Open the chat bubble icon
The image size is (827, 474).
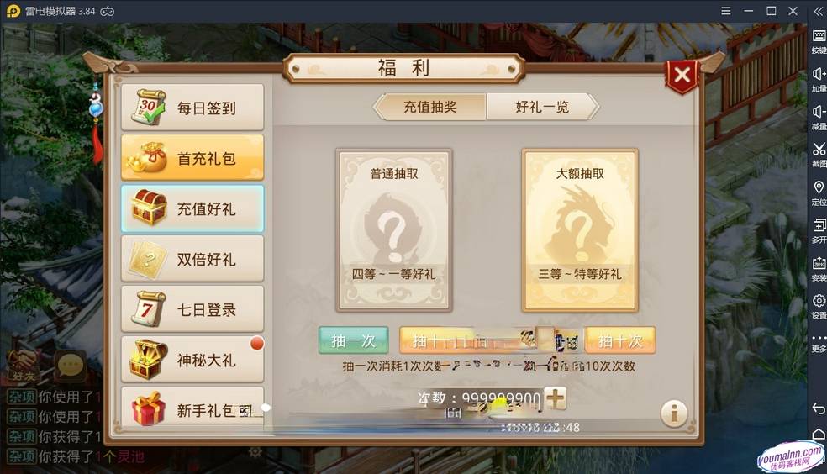tap(70, 365)
